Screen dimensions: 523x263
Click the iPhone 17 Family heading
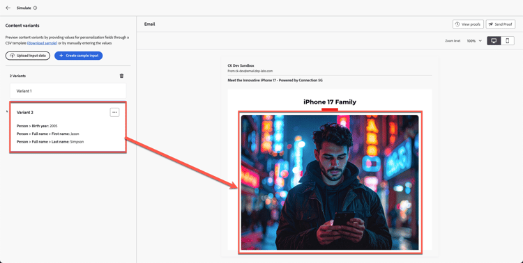coord(330,102)
